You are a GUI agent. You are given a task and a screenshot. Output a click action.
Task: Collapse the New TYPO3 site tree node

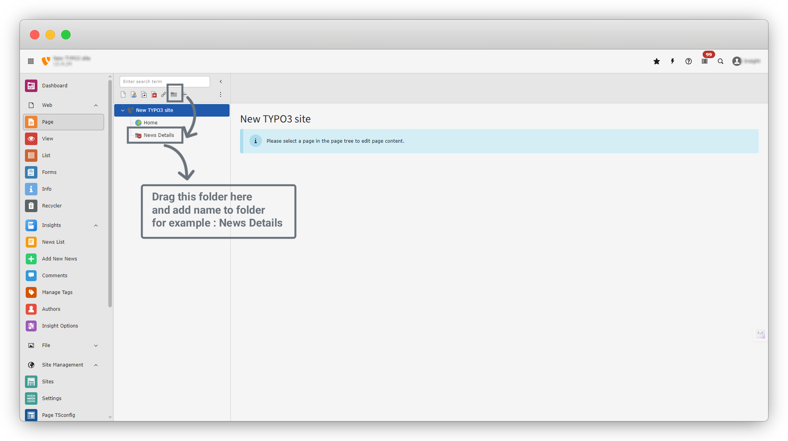[x=123, y=110]
